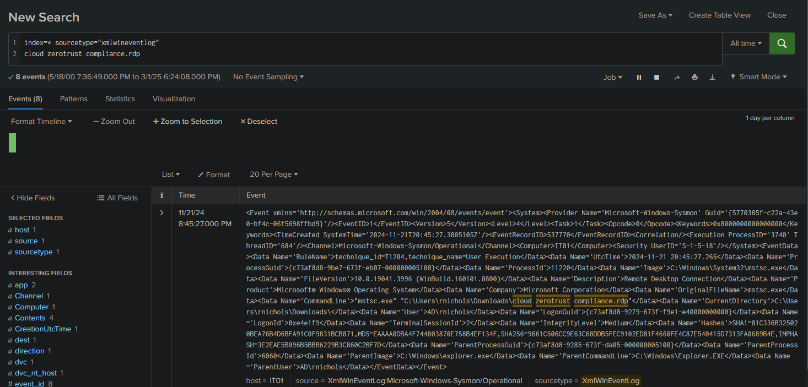Open the source selected field
The height and width of the screenshot is (387, 808).
[x=26, y=241]
